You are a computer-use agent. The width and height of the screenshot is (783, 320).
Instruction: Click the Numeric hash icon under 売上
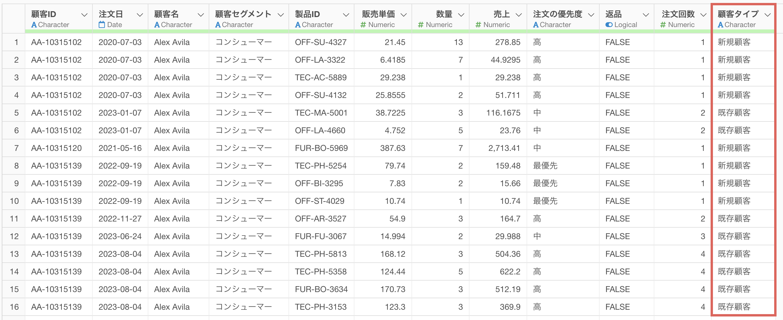pos(478,25)
